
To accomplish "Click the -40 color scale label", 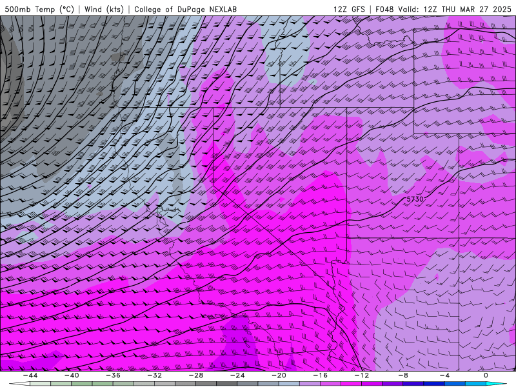I will click(72, 375).
